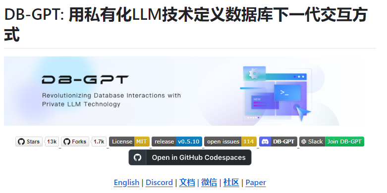387x193 pixels.
Task: Open the Paper link
Action: click(x=256, y=183)
